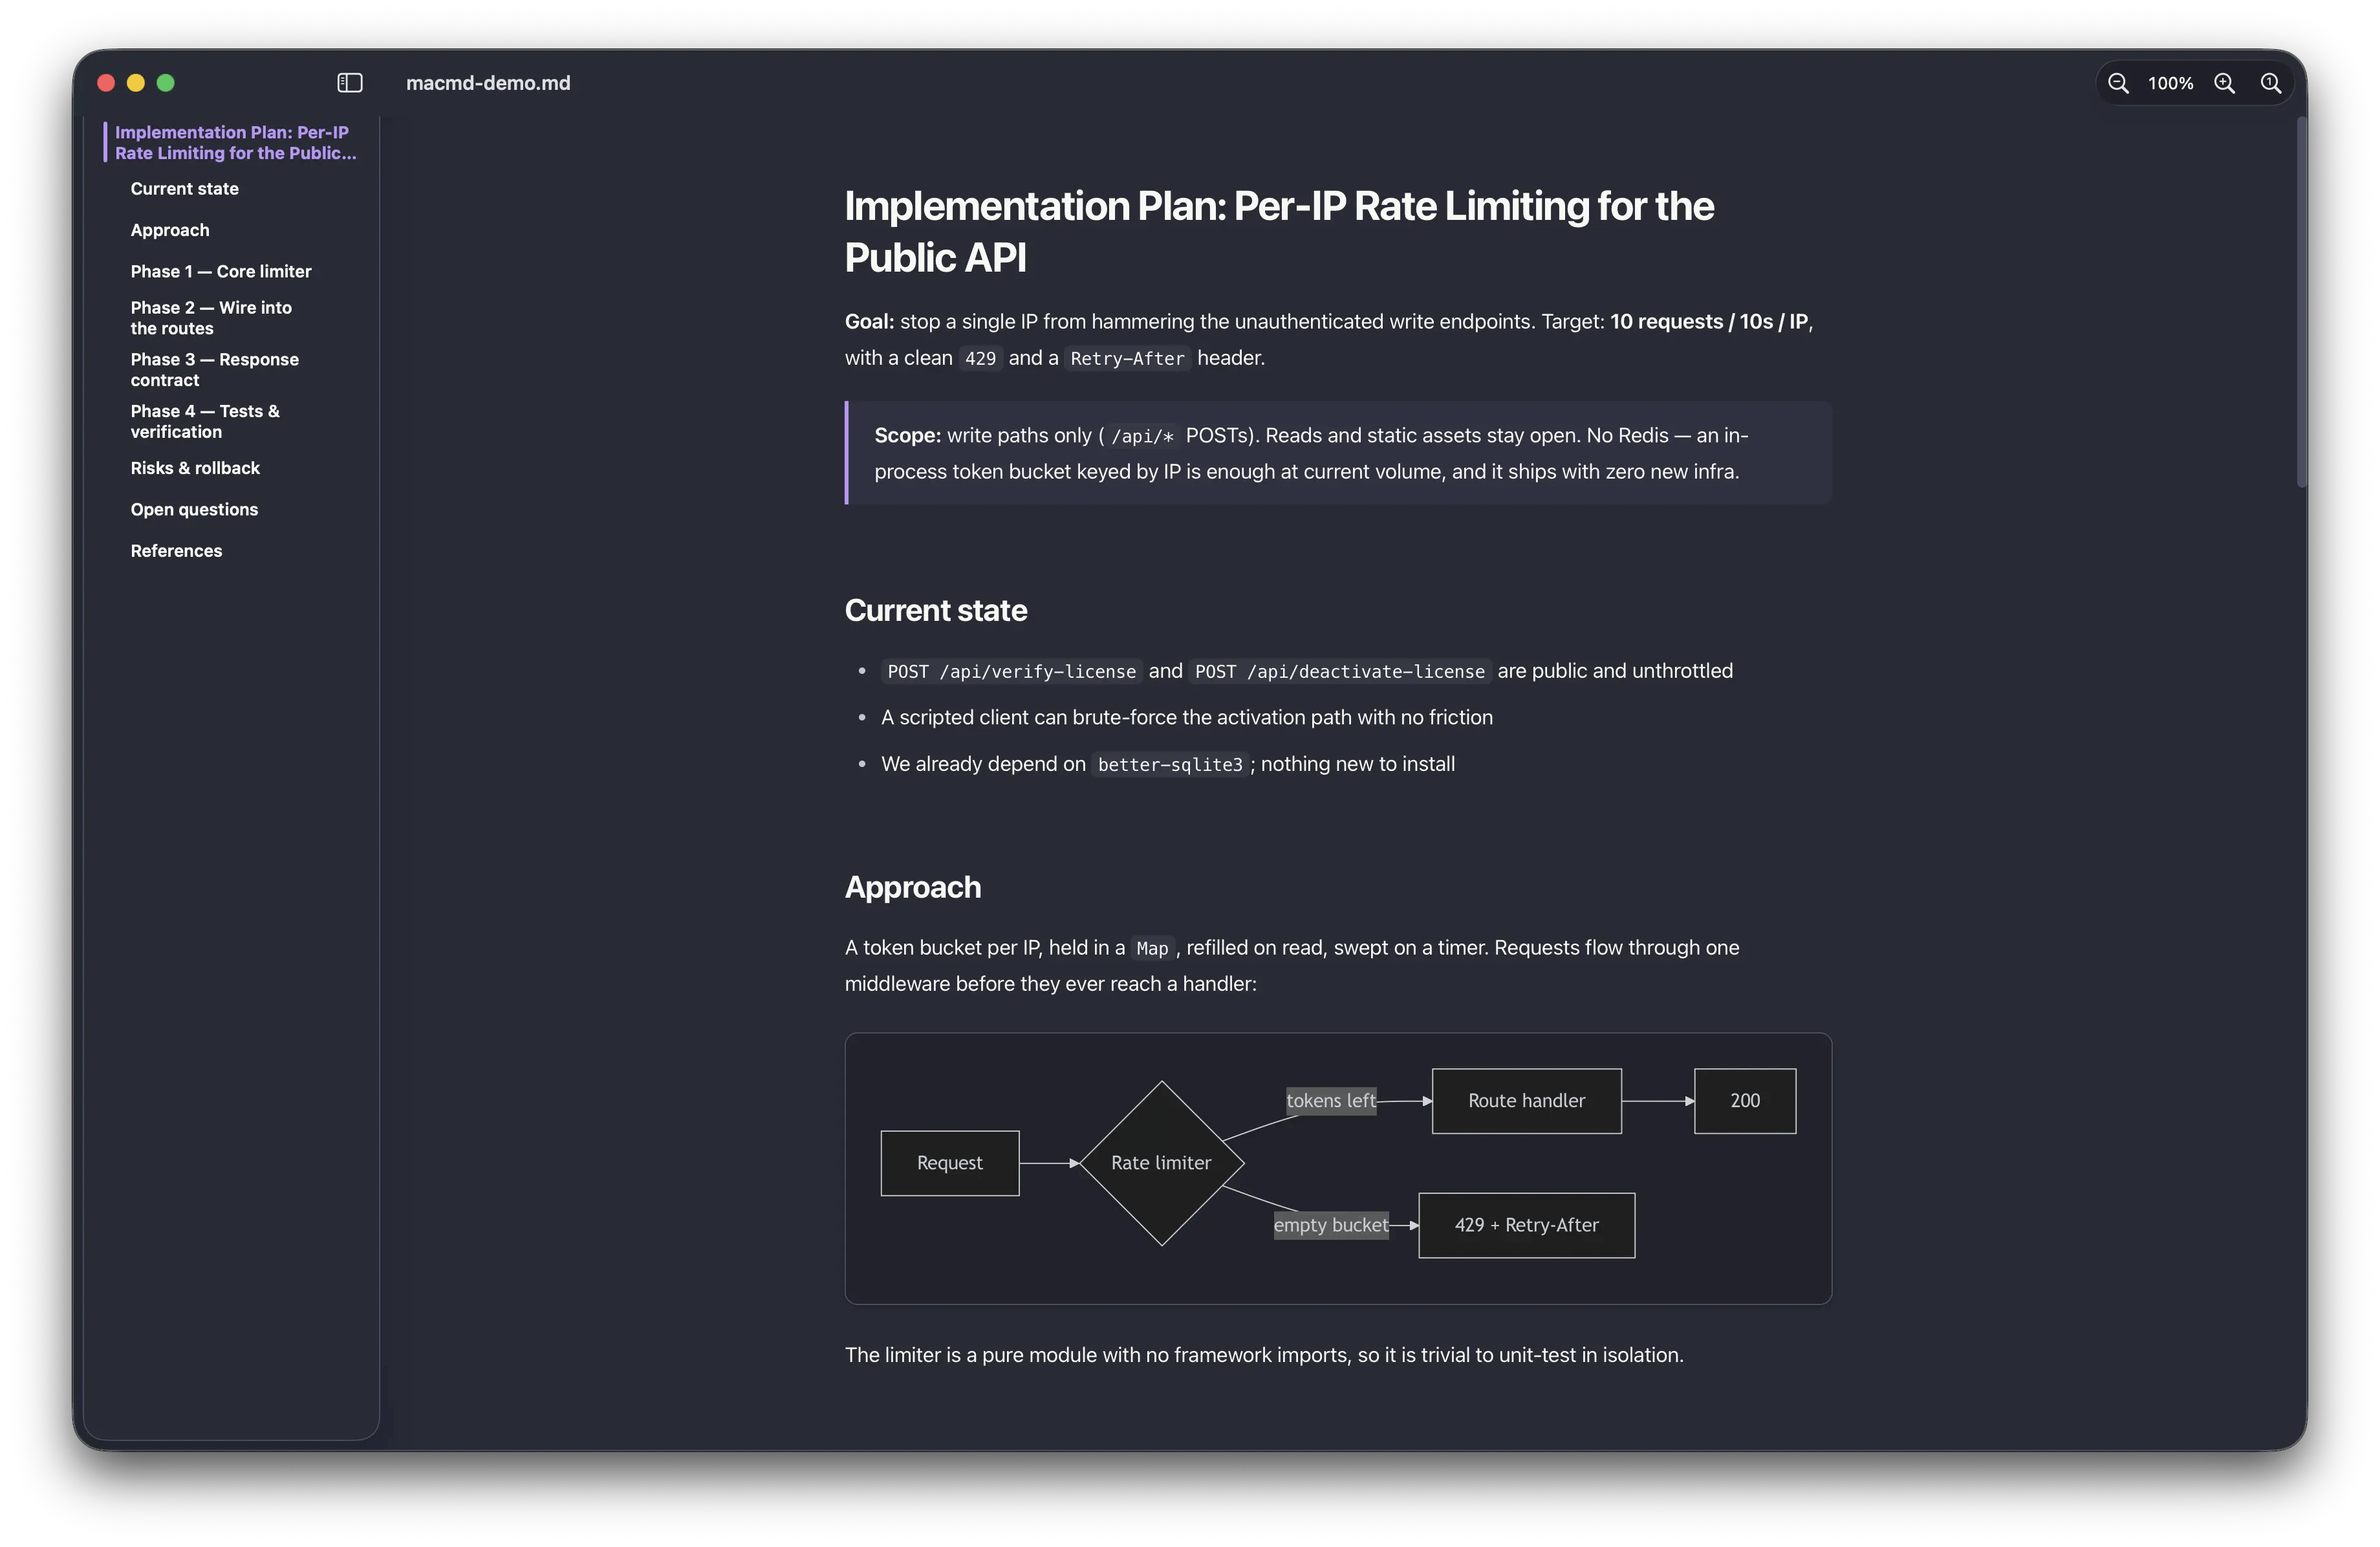Click the "Current state" heading in document
This screenshot has height=1547, width=2380.
point(936,610)
